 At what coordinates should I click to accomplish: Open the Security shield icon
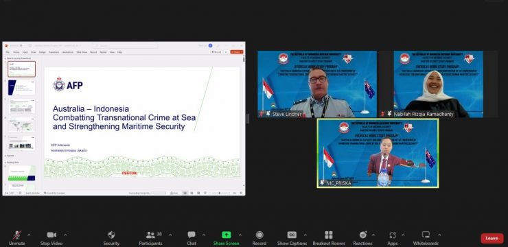[x=111, y=235]
